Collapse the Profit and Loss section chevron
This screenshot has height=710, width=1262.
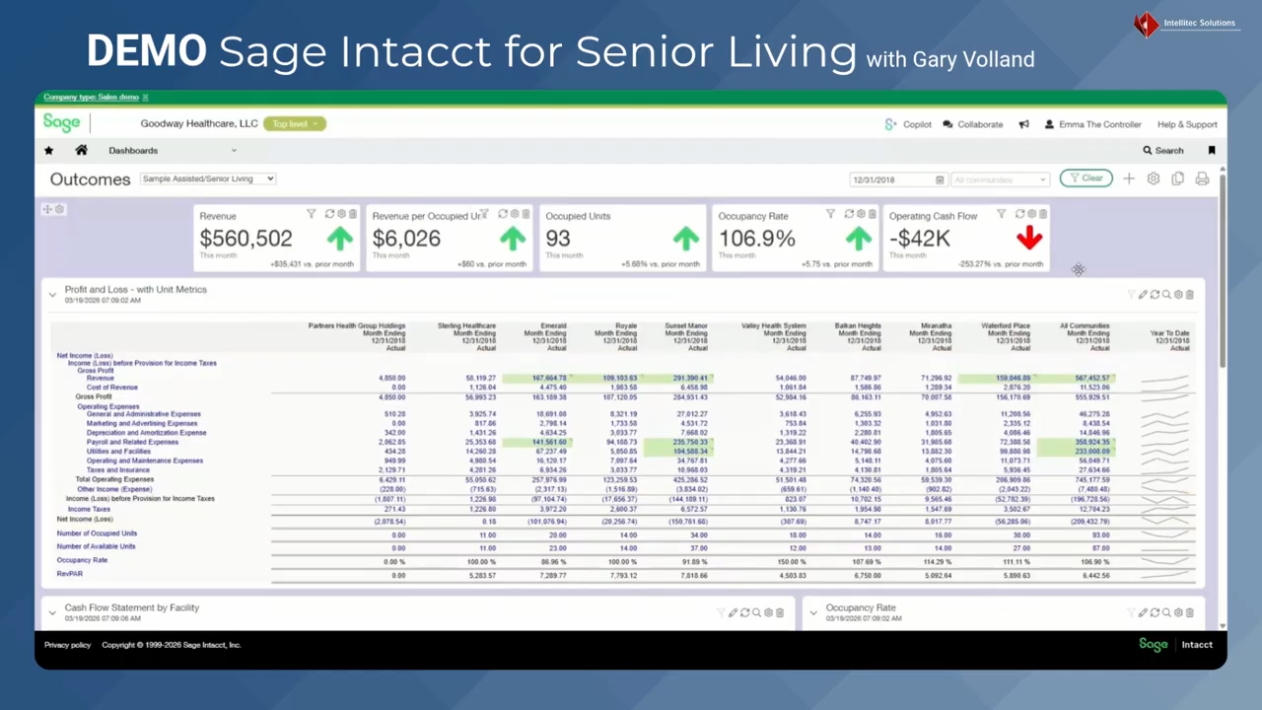(51, 293)
